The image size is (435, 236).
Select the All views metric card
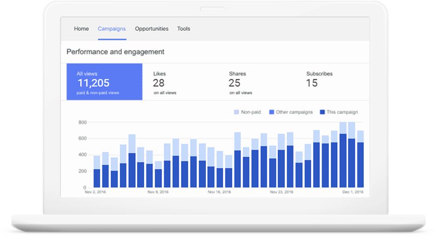pyautogui.click(x=104, y=82)
